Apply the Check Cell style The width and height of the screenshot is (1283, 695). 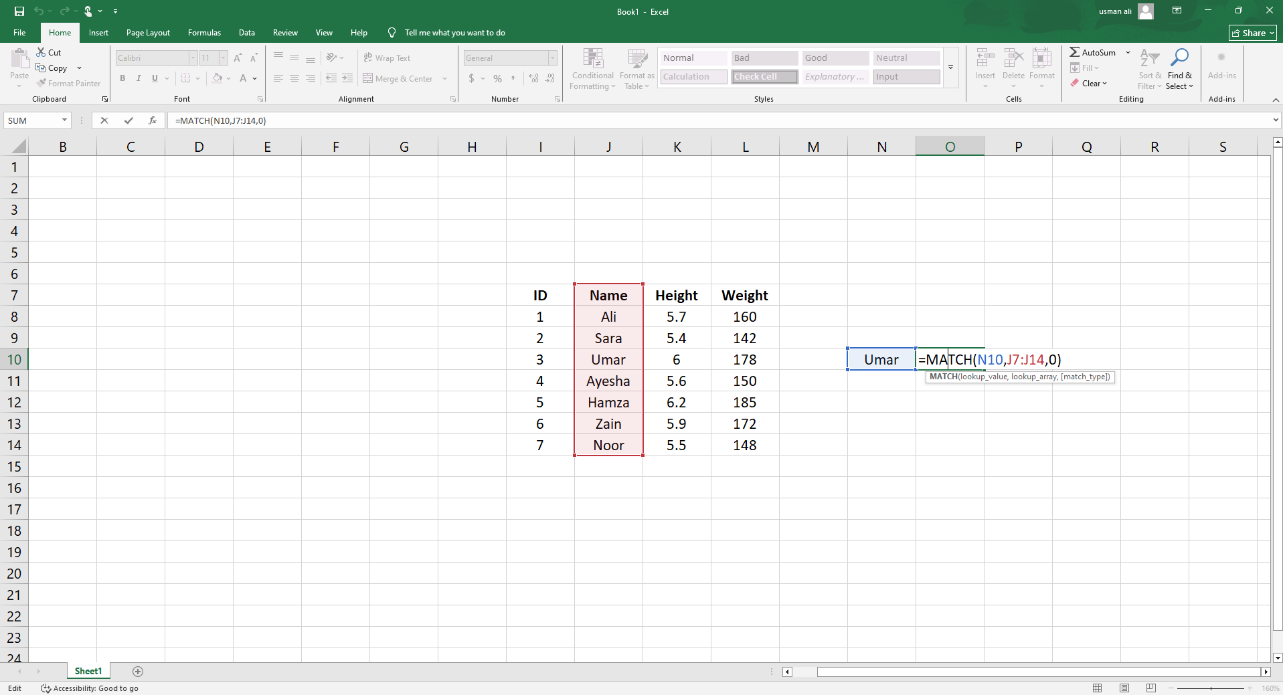pyautogui.click(x=764, y=77)
